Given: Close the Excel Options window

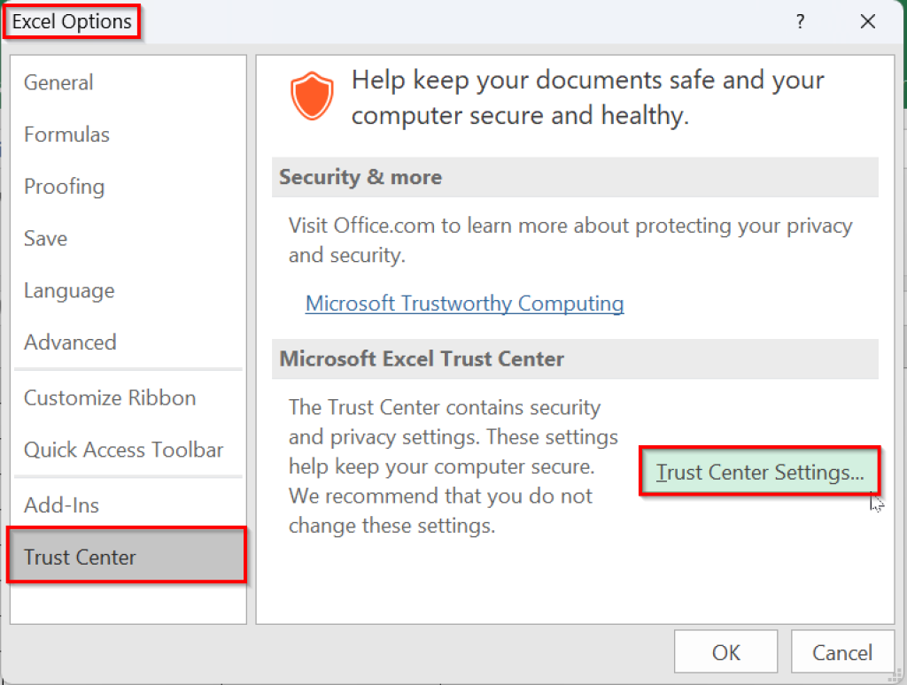Looking at the screenshot, I should (x=868, y=21).
